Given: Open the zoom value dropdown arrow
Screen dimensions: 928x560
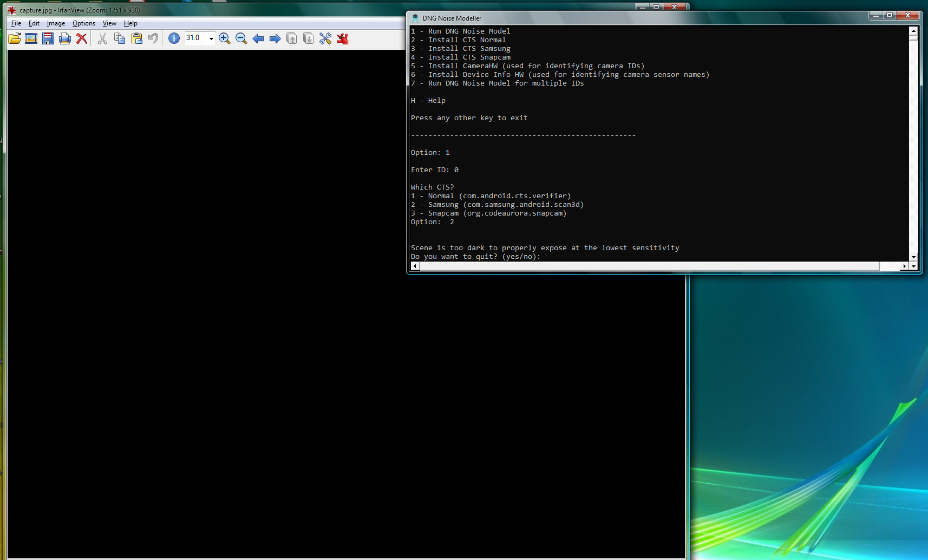Looking at the screenshot, I should click(x=211, y=38).
